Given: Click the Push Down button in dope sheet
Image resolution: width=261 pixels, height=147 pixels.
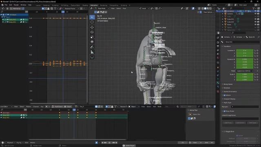Looking at the screenshot, I should [57, 107].
